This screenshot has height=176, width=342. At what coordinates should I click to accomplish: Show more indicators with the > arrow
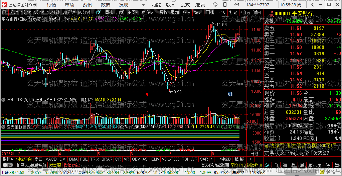tap(211, 159)
